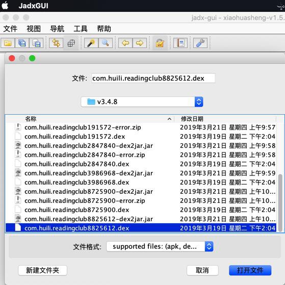Select com.huili.readingclub8825612.dex highlighted row

pos(141,228)
